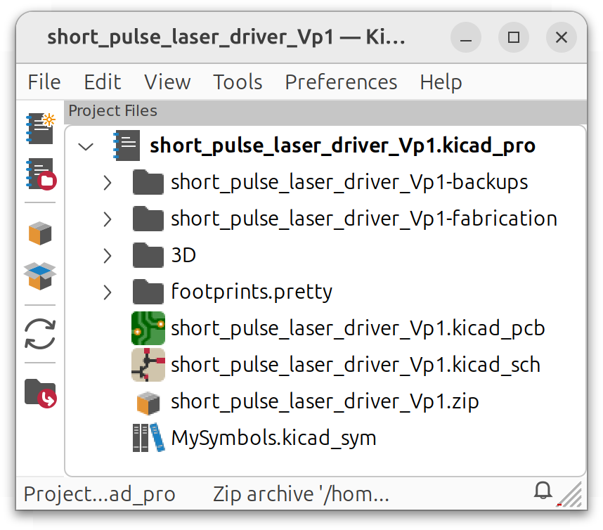Viewport: 603px width, 530px height.
Task: Open the short_pulse_laser_driver_Vp1.zip archive
Action: [x=325, y=401]
